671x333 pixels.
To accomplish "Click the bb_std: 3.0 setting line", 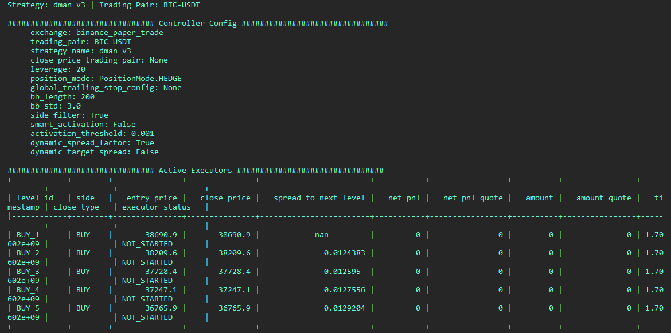I will click(x=56, y=106).
